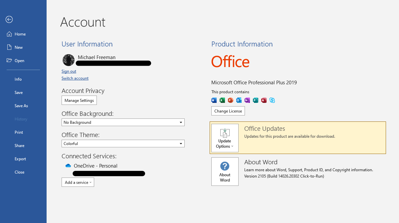Click the Access app icon
The height and width of the screenshot is (223, 399).
tap(264, 100)
